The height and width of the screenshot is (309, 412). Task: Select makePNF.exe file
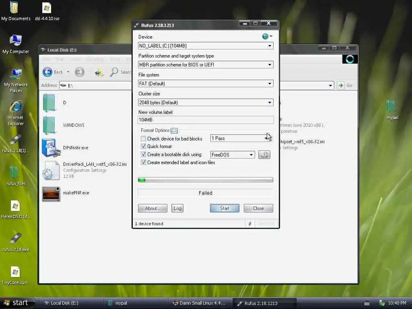pyautogui.click(x=66, y=194)
